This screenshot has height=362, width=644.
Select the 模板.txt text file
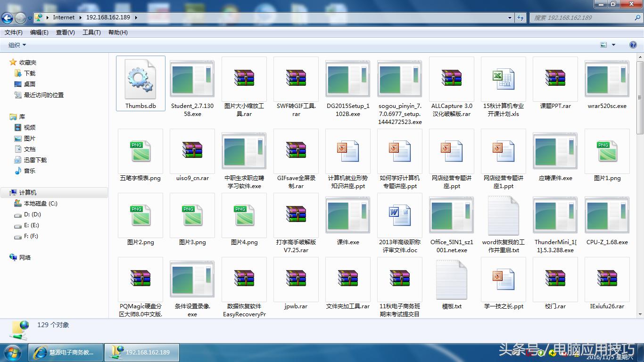(x=452, y=280)
